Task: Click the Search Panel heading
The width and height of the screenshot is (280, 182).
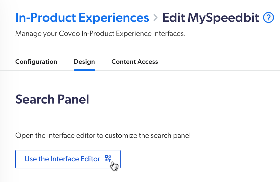Action: point(52,99)
